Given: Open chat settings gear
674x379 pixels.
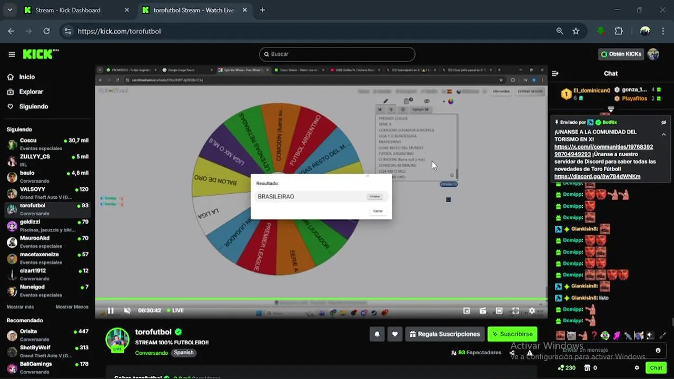Looking at the screenshot, I should (x=637, y=368).
